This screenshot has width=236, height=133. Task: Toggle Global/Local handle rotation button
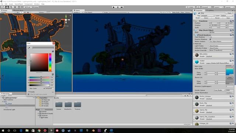click(x=35, y=7)
